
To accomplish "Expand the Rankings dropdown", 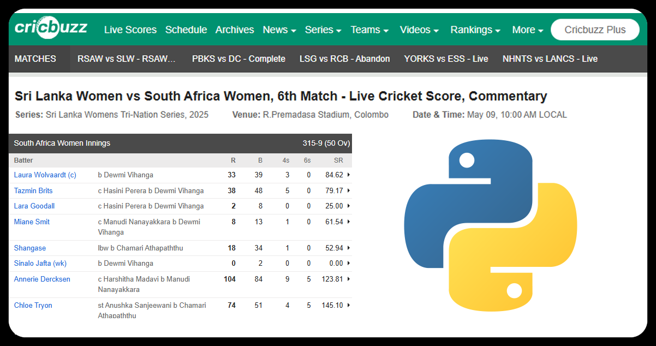I will pos(475,30).
